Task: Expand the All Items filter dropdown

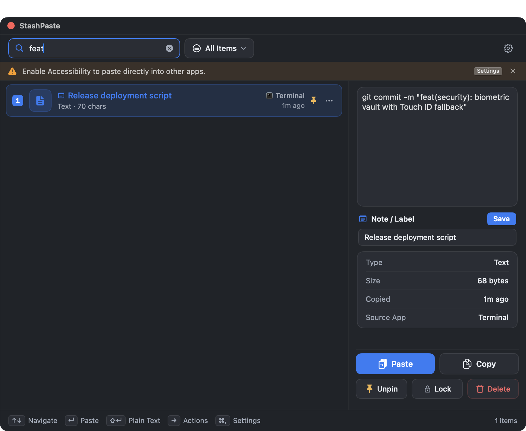Action: click(219, 48)
